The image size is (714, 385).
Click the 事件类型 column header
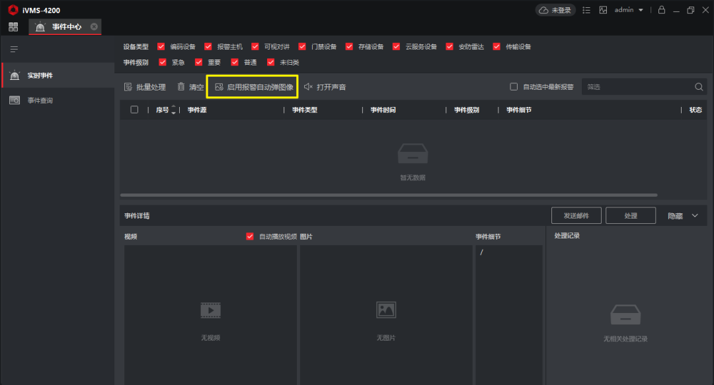305,110
